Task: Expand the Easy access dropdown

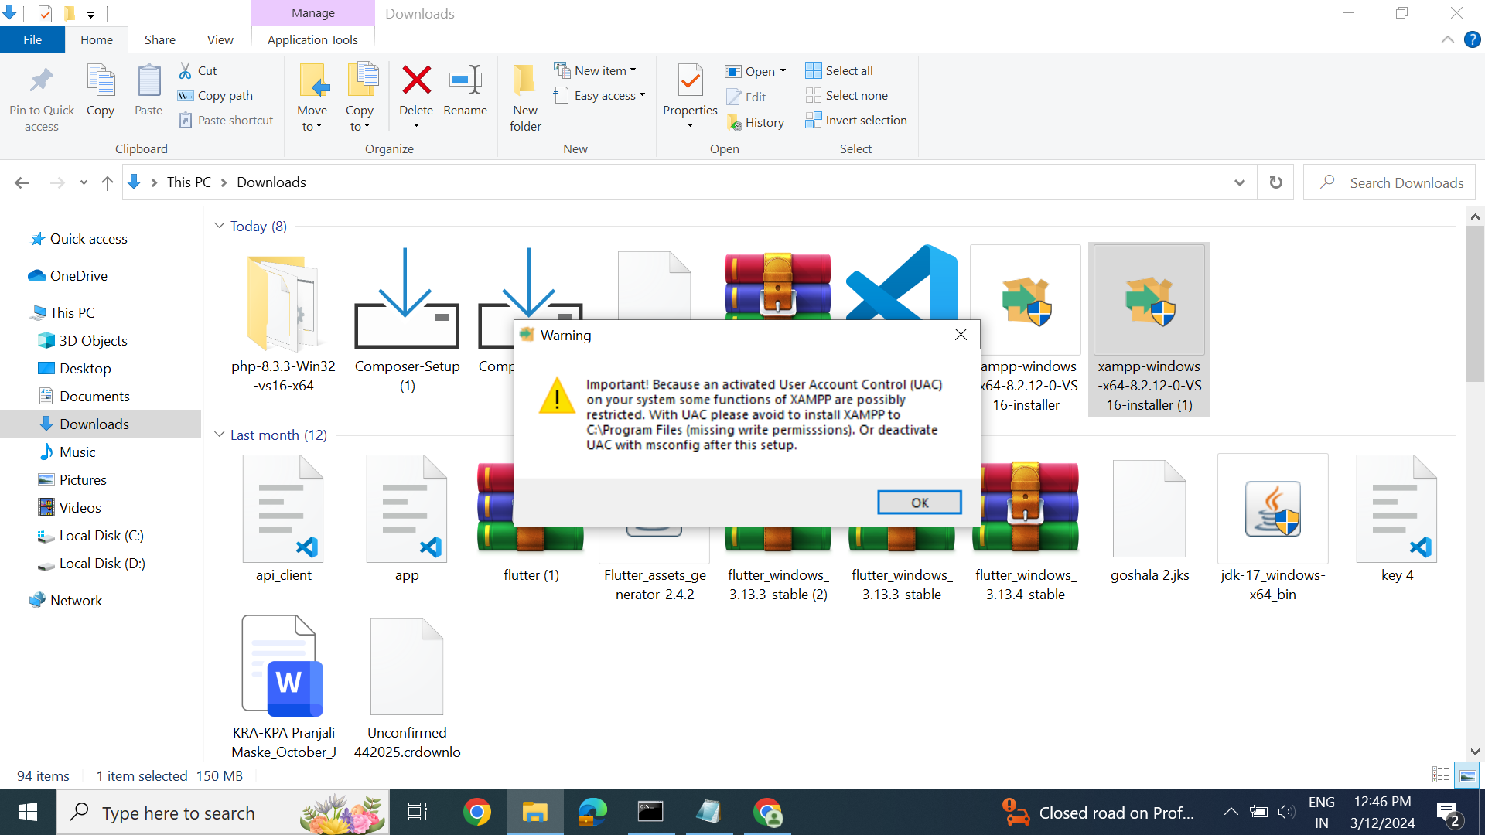Action: click(x=642, y=95)
